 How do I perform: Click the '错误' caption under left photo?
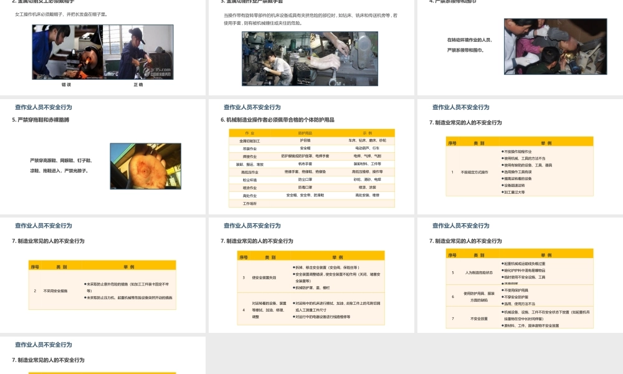coord(67,85)
